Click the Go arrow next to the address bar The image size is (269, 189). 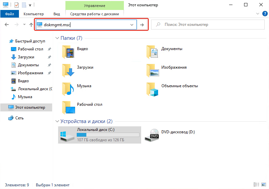point(142,25)
